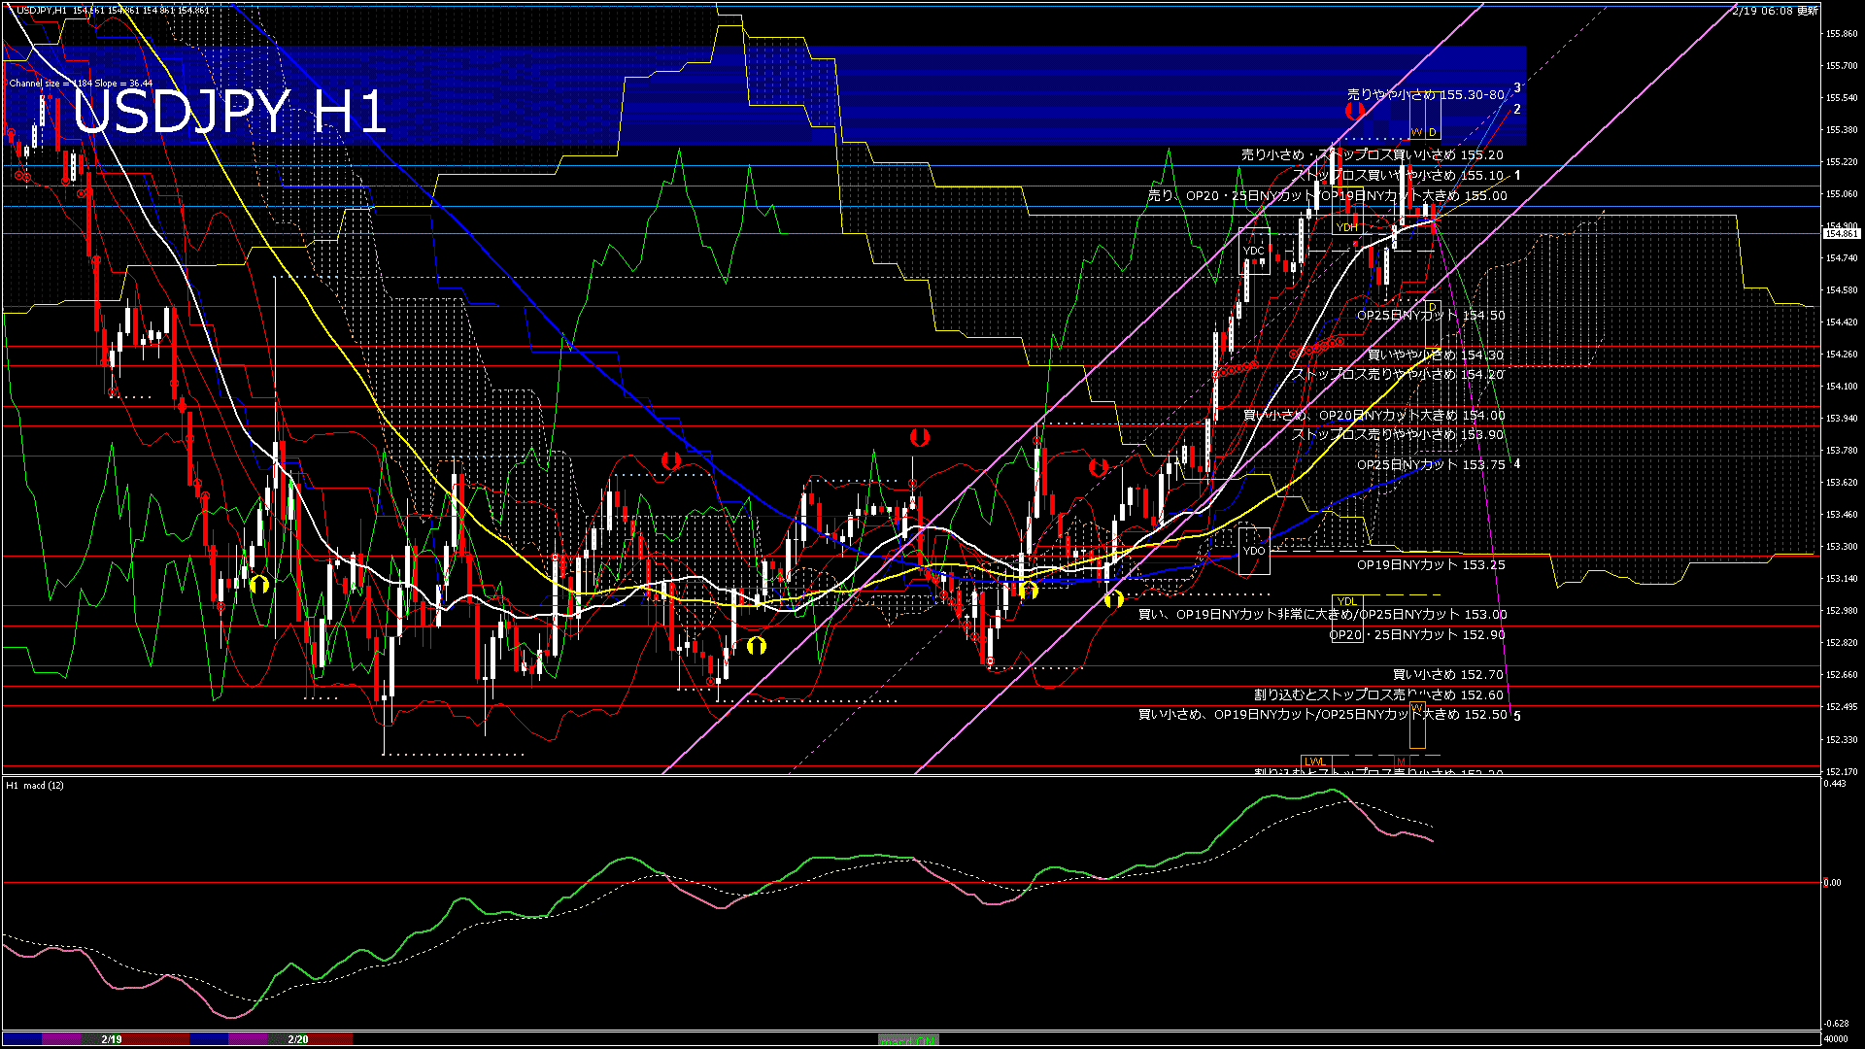Screen dimensions: 1865x1049
Task: Click the 2/19 06:08 更新 timestamp
Action: click(1775, 11)
